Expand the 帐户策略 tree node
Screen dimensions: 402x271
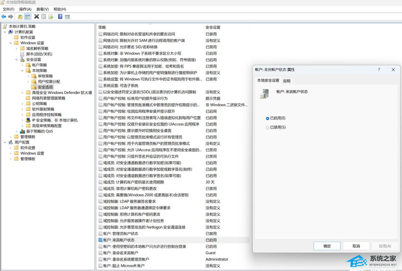(22, 65)
